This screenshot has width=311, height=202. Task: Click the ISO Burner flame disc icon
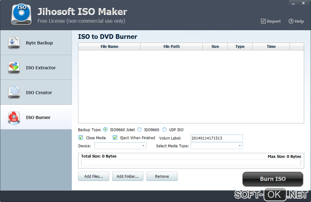pyautogui.click(x=14, y=118)
